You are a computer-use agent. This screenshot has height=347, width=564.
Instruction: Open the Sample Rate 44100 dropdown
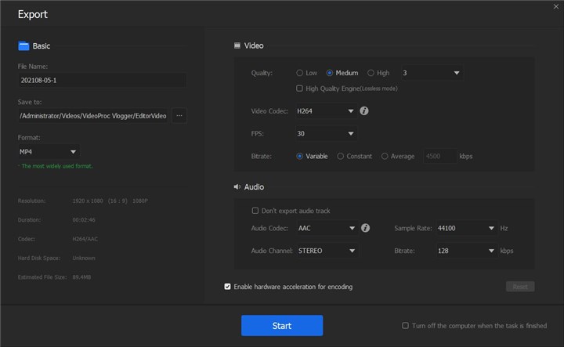(x=465, y=229)
